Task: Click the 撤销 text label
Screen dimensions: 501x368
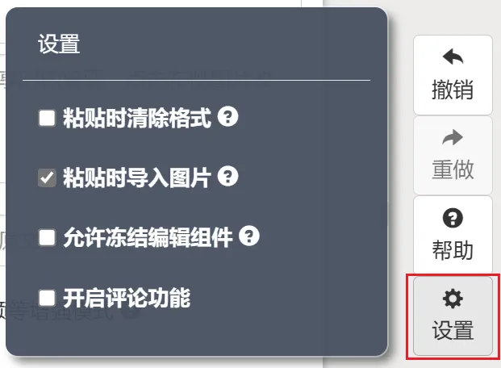Action: (x=453, y=90)
